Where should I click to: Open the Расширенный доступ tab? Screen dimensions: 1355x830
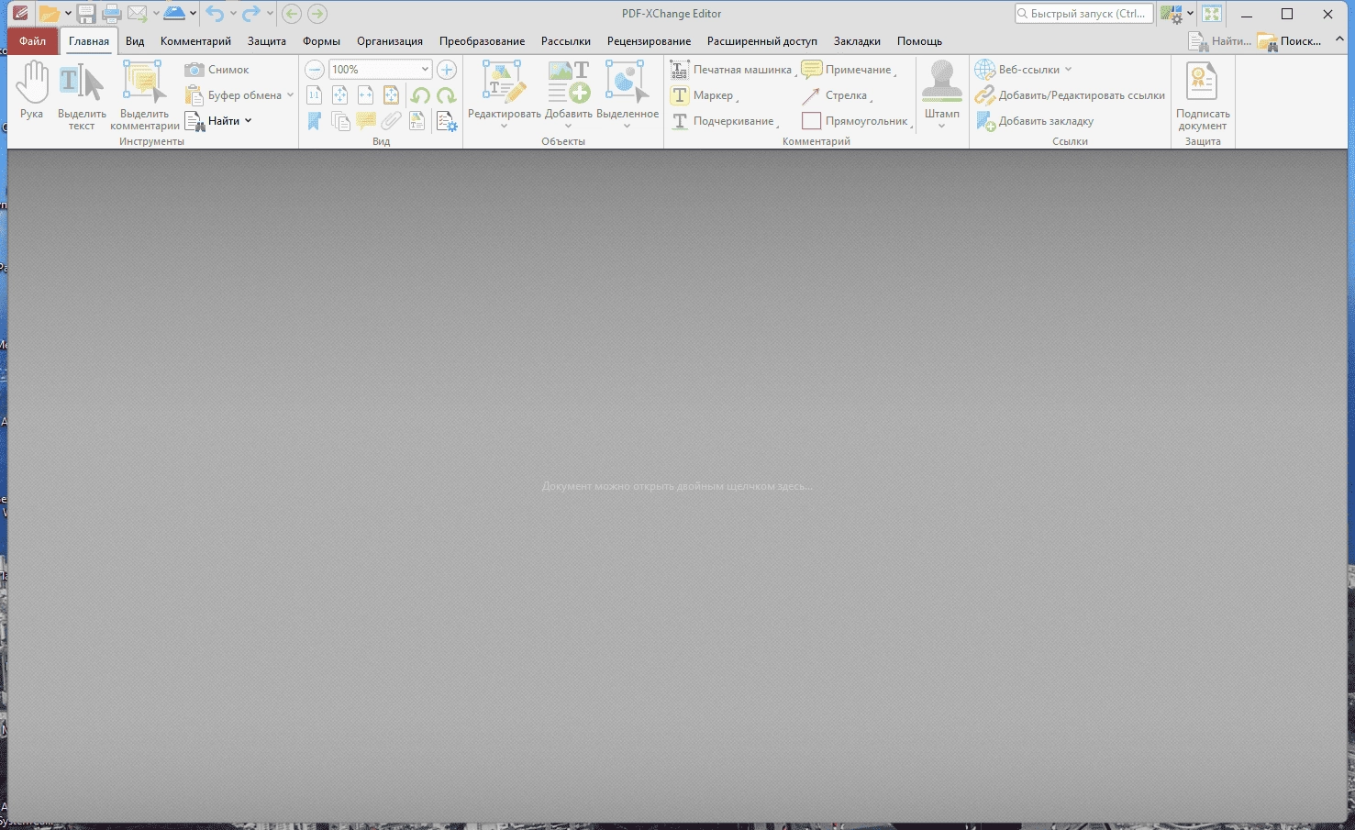click(761, 41)
